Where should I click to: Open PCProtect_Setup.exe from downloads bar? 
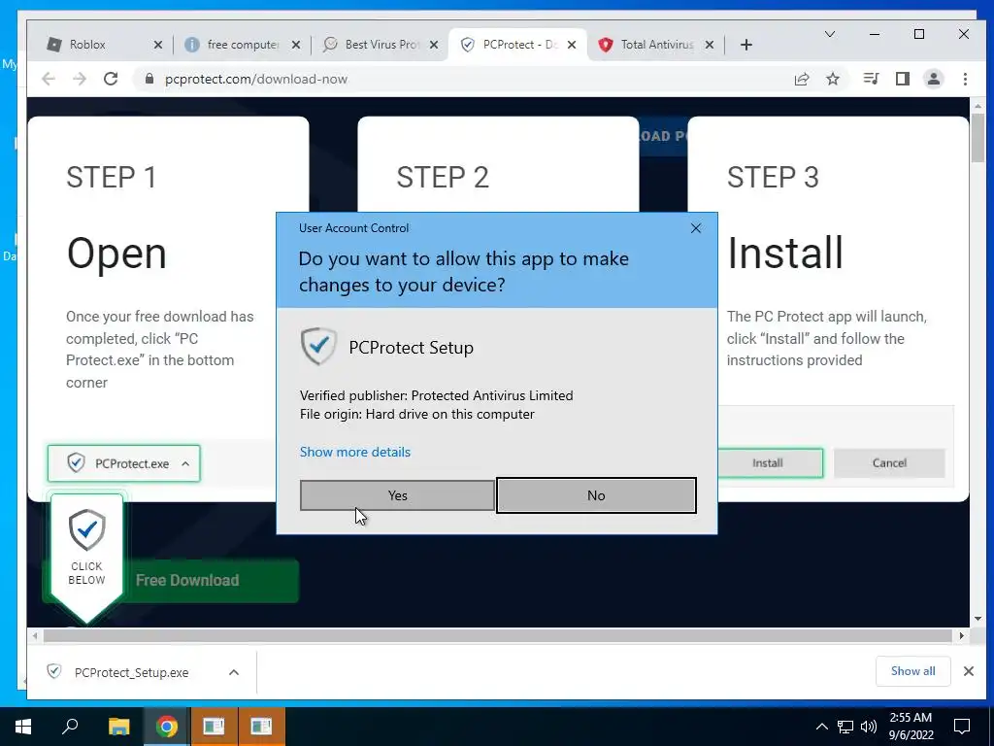point(131,672)
